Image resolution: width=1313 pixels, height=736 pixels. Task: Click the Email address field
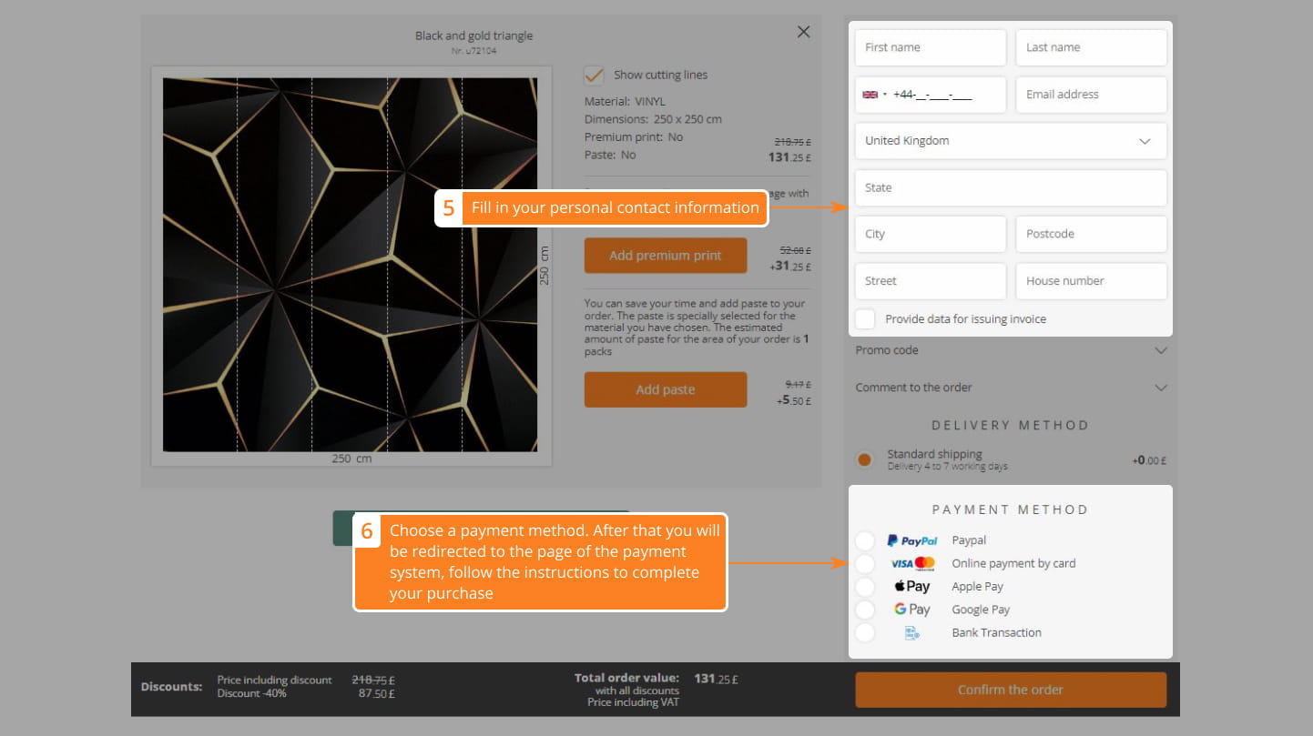(x=1090, y=95)
